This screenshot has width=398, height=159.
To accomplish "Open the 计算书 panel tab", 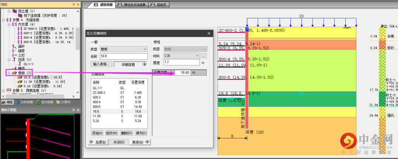I will 63,102.
